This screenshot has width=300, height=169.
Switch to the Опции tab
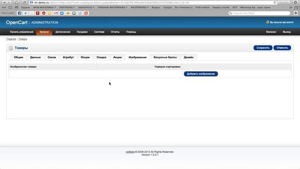coord(85,57)
